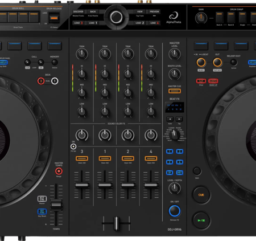Assign Beat FX to channel 1
Image resolution: width=256 pixels, height=241 pixels.
(170, 151)
